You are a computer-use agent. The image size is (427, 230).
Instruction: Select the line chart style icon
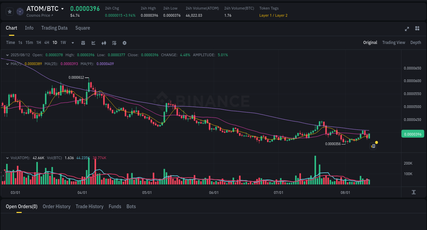click(x=93, y=43)
